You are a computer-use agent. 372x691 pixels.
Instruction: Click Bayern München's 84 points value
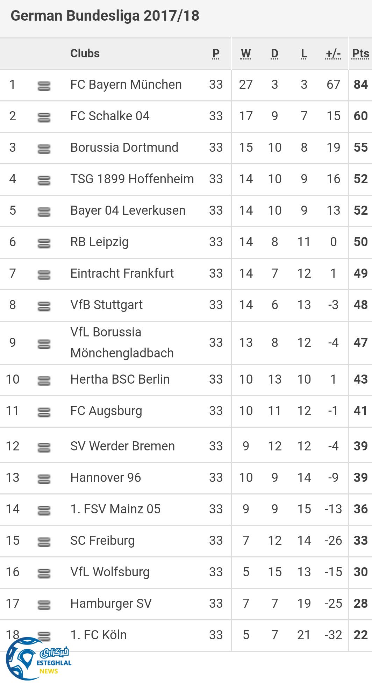pyautogui.click(x=360, y=85)
